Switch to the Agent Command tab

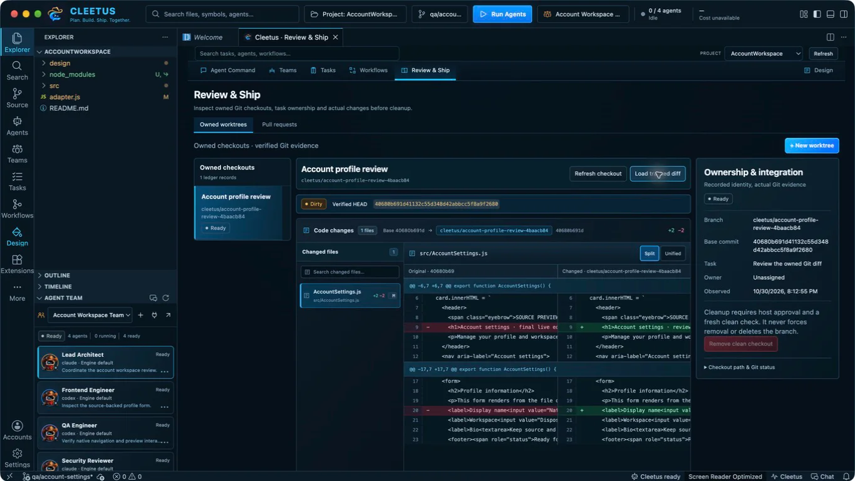227,70
